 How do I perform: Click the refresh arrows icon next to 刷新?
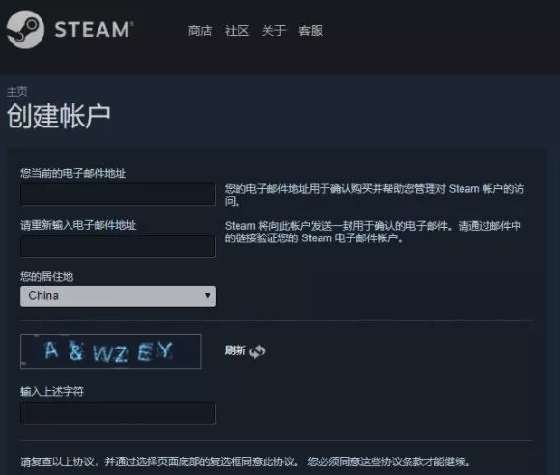click(257, 351)
